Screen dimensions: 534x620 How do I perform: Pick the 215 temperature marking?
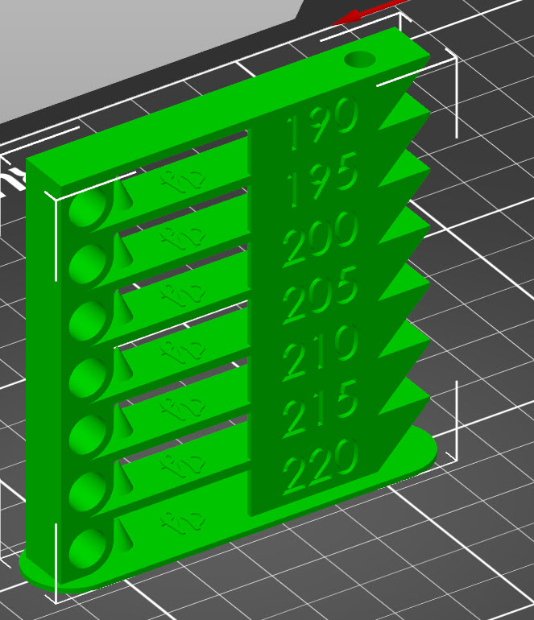(321, 410)
